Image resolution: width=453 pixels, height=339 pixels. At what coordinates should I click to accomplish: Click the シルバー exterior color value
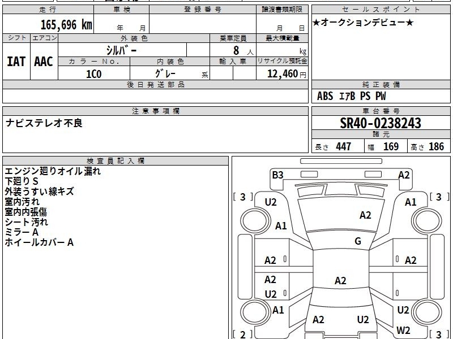121,50
